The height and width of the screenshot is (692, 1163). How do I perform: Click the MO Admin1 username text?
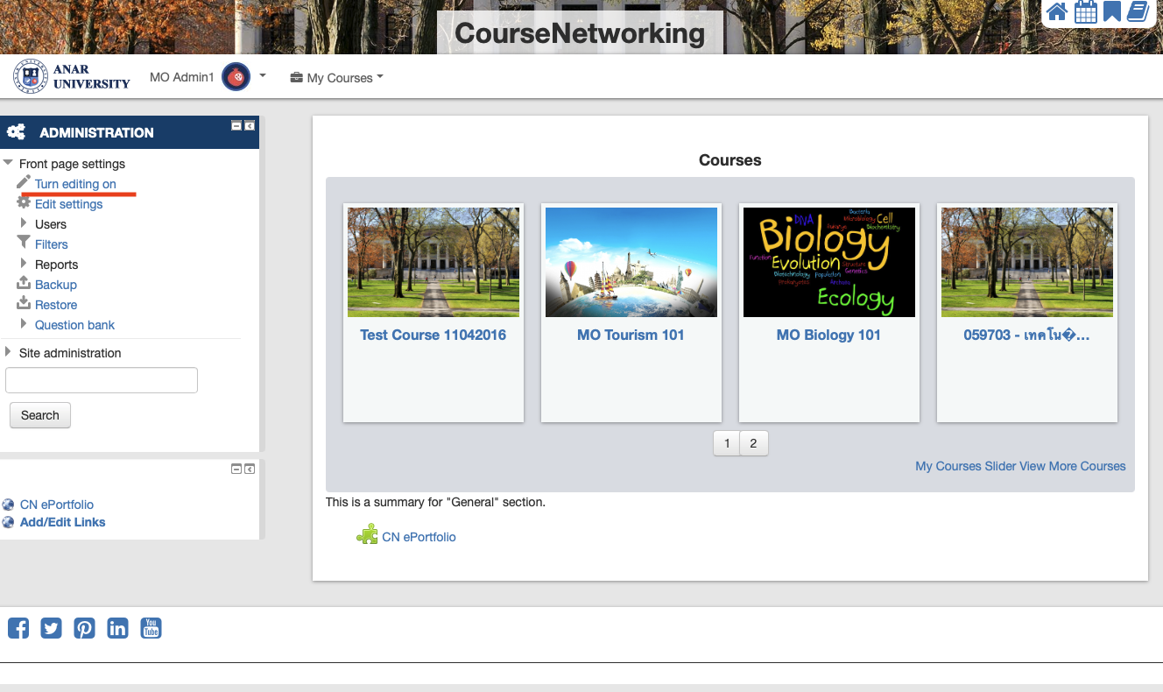click(x=182, y=77)
